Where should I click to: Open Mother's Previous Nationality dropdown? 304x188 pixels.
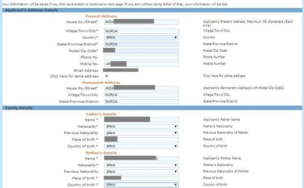coord(141,172)
